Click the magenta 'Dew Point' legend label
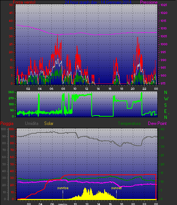The width and height of the screenshot is (177, 205). click(157, 123)
